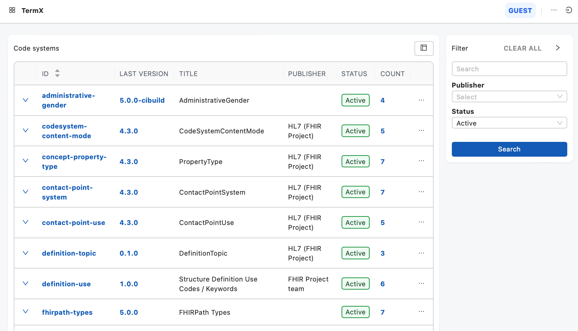Expand the administrative-gender row
This screenshot has width=578, height=331.
26,100
